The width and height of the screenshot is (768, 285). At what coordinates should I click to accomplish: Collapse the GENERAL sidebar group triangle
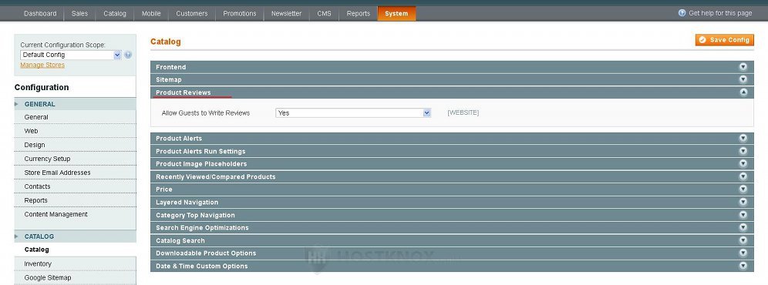tap(17, 104)
